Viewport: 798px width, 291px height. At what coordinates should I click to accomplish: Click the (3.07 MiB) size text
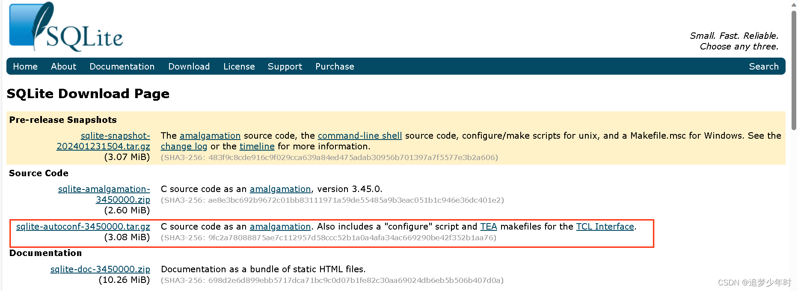point(127,157)
